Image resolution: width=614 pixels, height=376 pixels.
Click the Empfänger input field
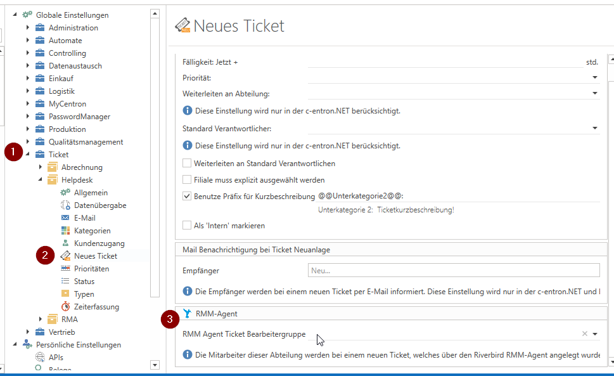pyautogui.click(x=454, y=271)
